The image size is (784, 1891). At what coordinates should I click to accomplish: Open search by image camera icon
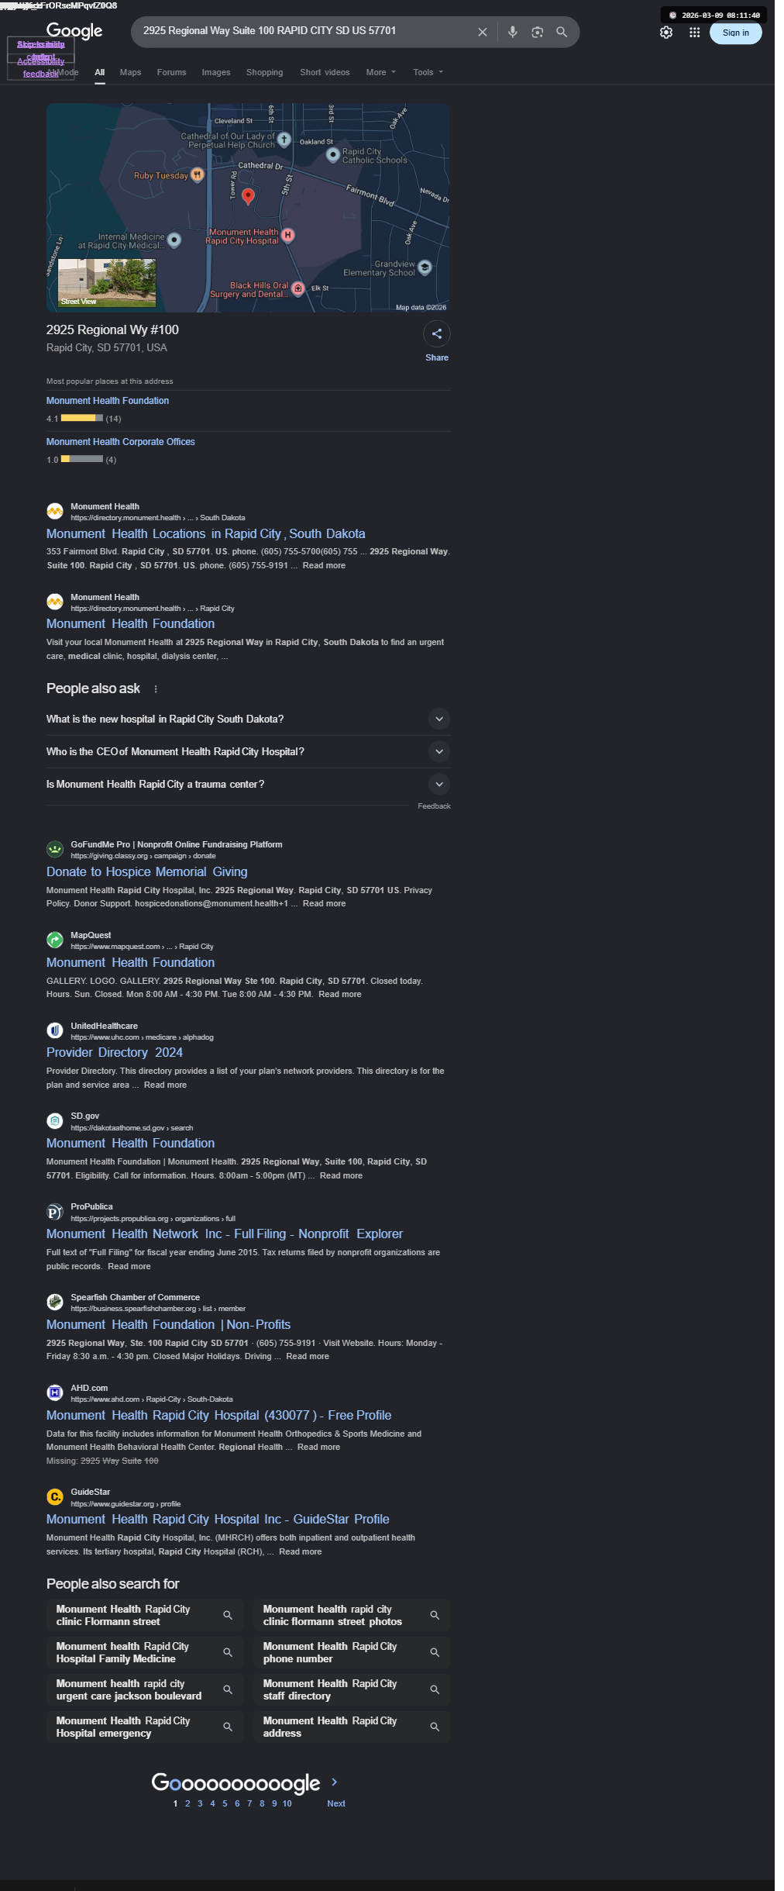pos(537,32)
